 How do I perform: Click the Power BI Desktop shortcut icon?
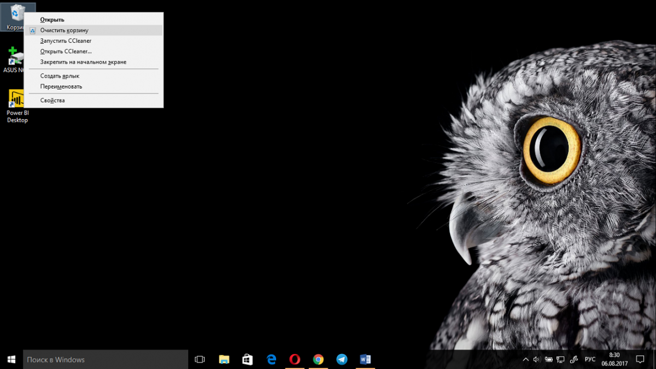(x=17, y=100)
